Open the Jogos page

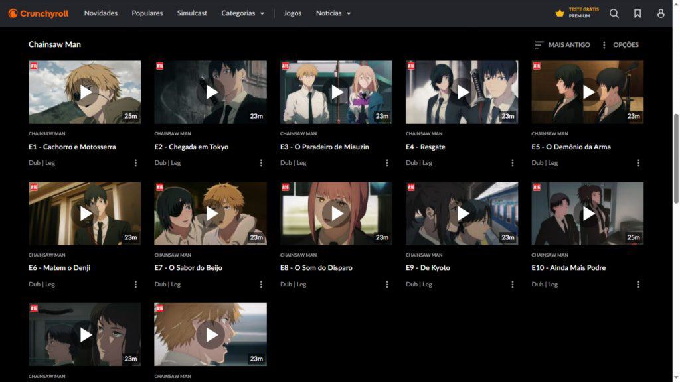[x=292, y=13]
